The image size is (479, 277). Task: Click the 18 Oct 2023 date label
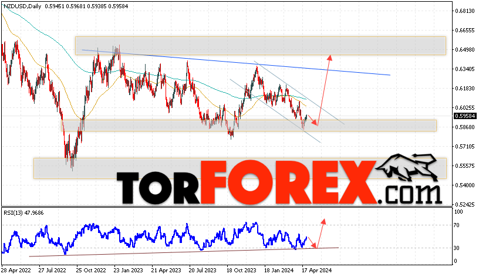coord(241,271)
